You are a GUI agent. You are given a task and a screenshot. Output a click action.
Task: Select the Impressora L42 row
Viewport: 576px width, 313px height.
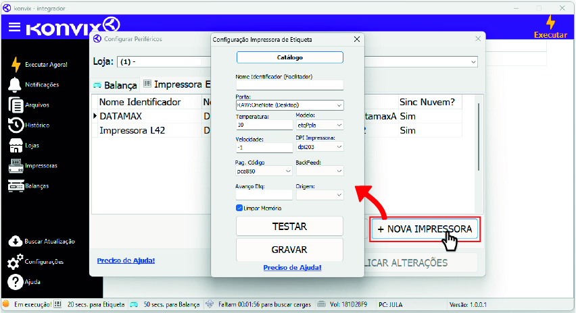[x=277, y=130]
